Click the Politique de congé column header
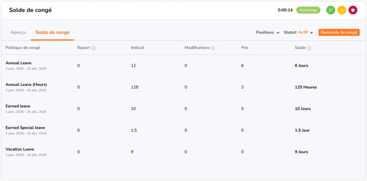Screen dimensions: 367x181 click(23, 48)
